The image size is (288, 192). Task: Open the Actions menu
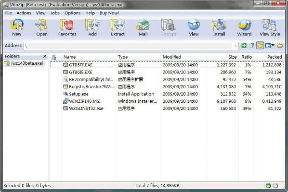point(24,13)
